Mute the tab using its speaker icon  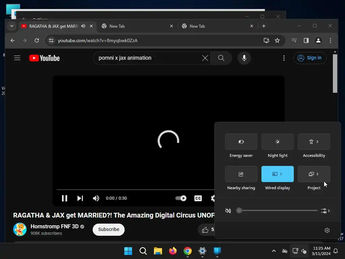click(x=83, y=26)
